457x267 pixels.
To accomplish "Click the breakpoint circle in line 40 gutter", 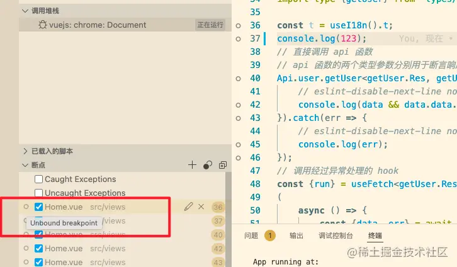I will click(x=238, y=78).
